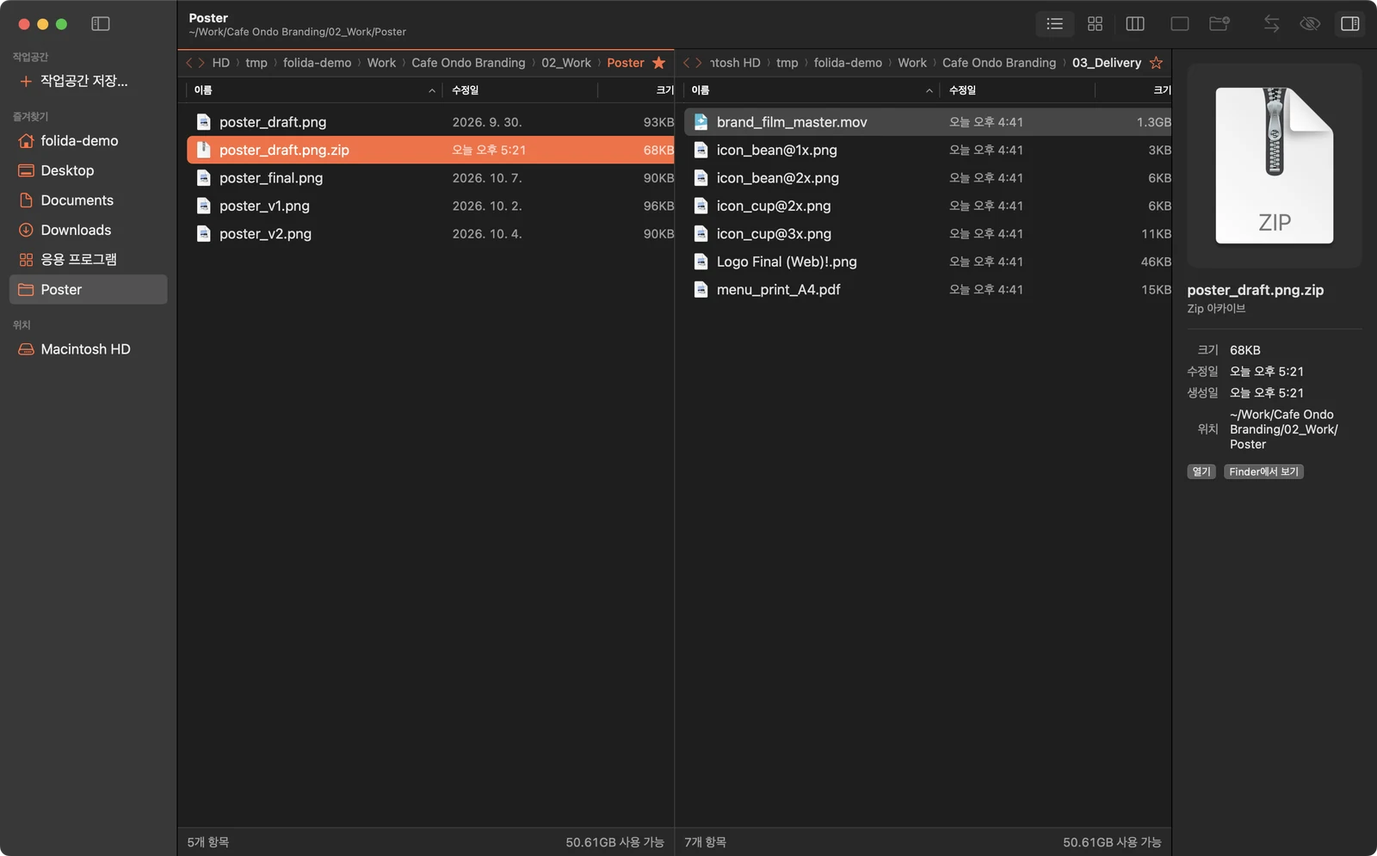Toggle the left sidebar visibility
This screenshot has width=1377, height=856.
click(101, 24)
